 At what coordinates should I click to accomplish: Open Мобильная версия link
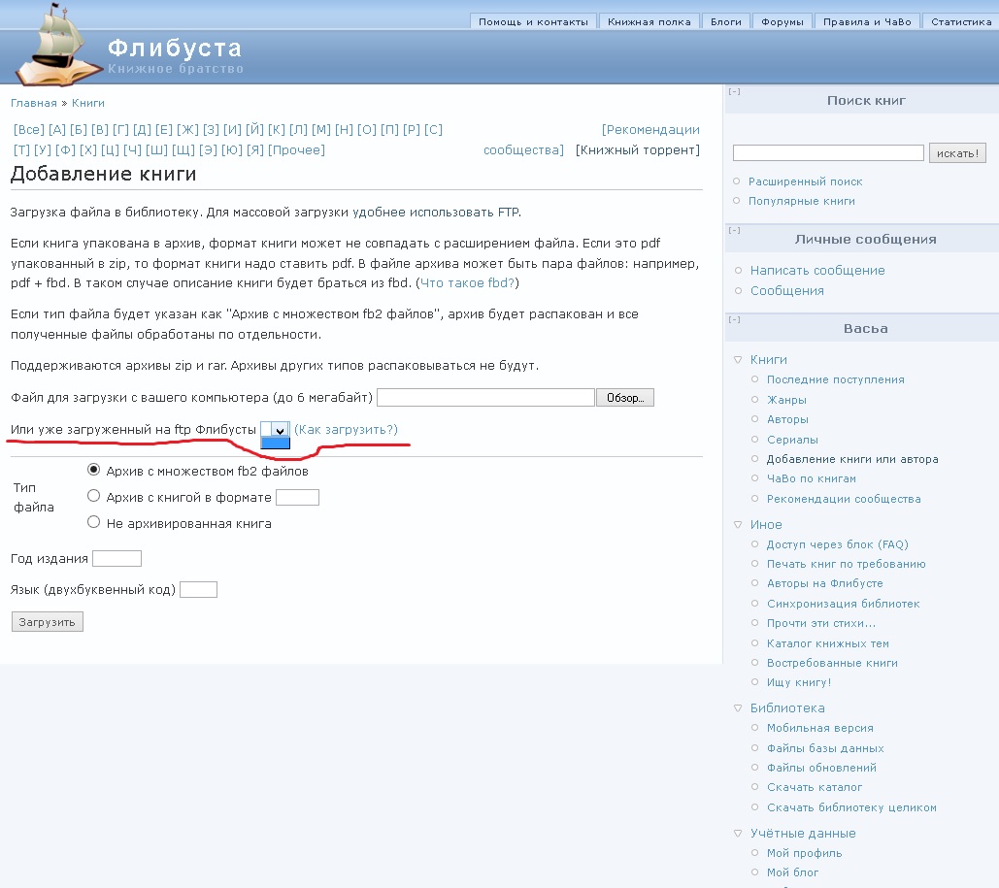pyautogui.click(x=820, y=728)
